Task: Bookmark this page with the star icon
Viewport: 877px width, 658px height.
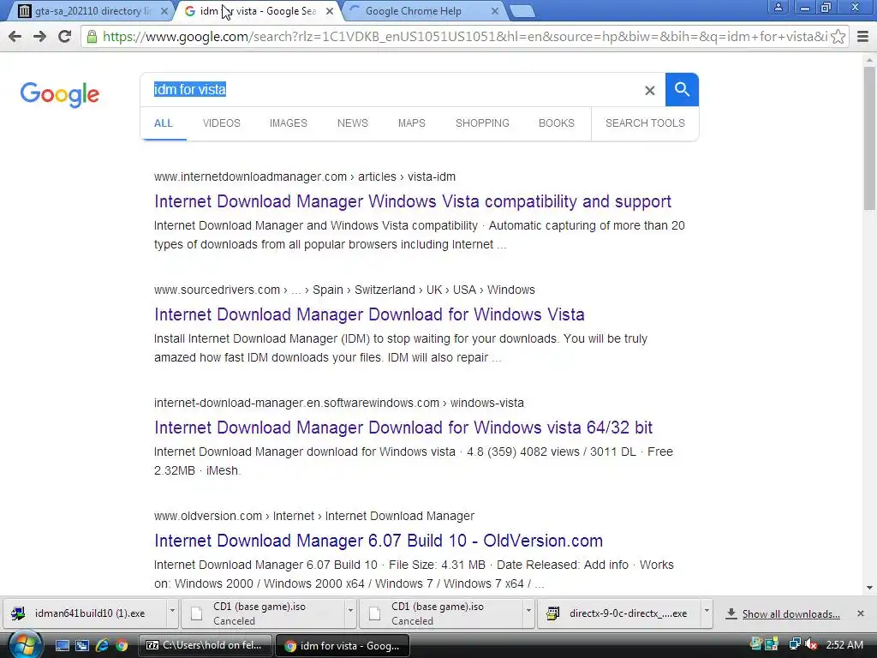Action: [838, 37]
